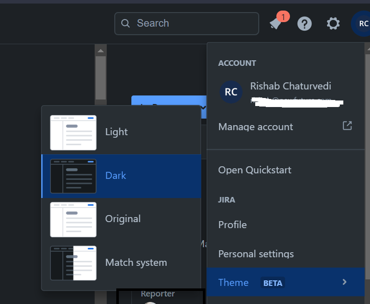Open the Profile menu item
Image resolution: width=370 pixels, height=304 pixels.
coord(232,225)
